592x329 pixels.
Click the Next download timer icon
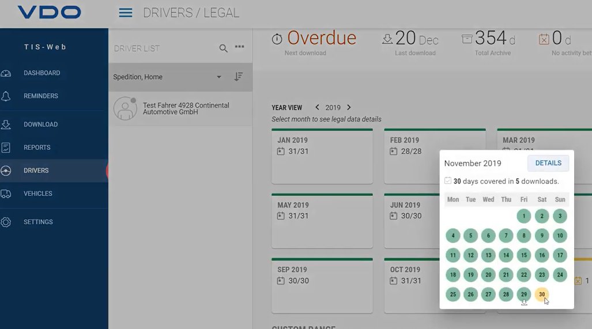point(277,39)
